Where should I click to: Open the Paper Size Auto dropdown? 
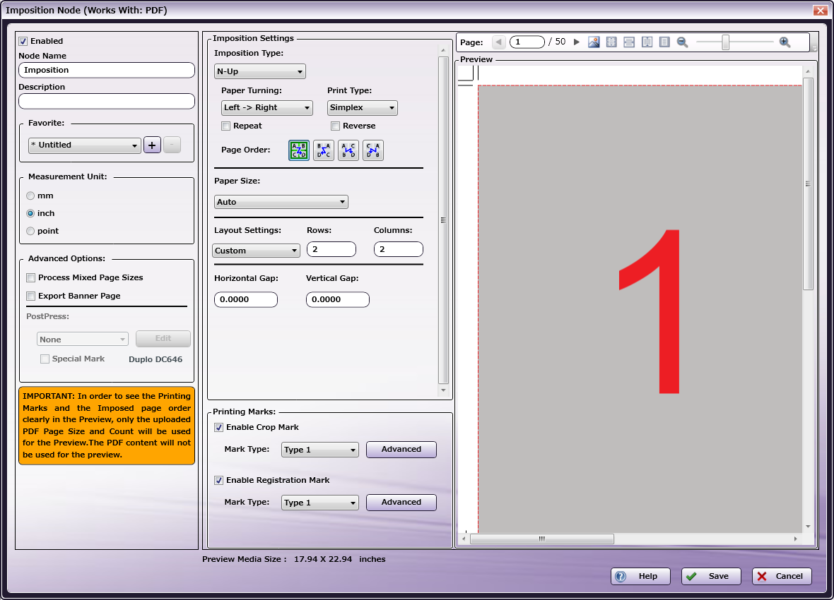(281, 202)
